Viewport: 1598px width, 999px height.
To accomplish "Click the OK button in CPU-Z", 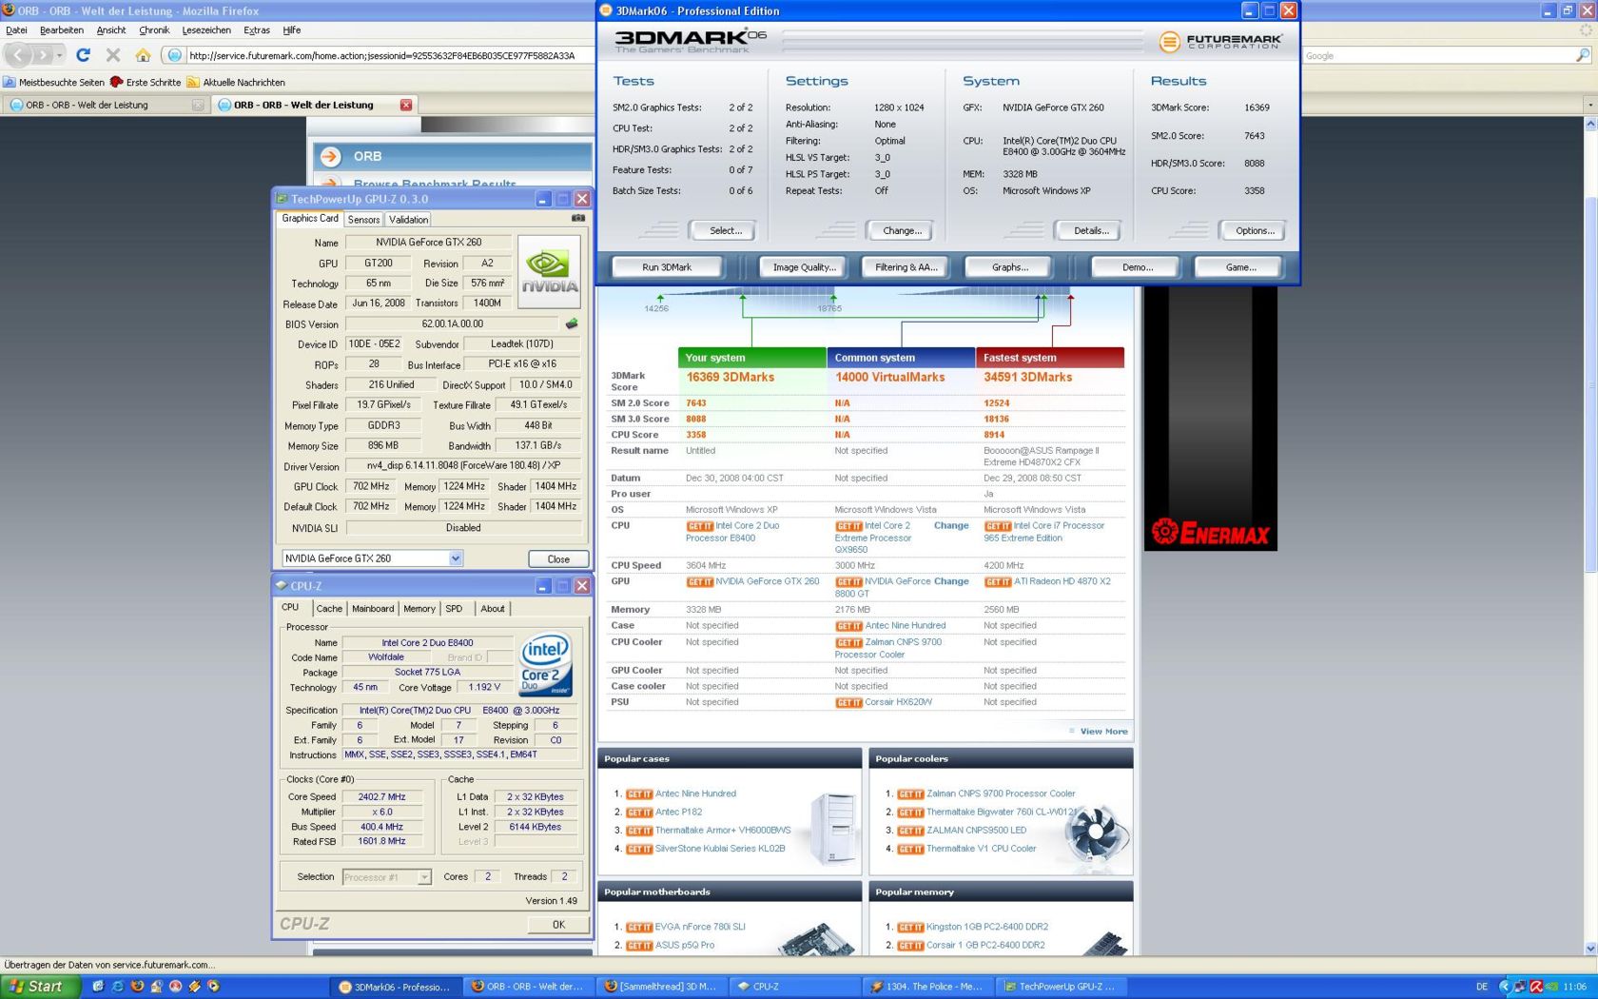I will tap(558, 925).
